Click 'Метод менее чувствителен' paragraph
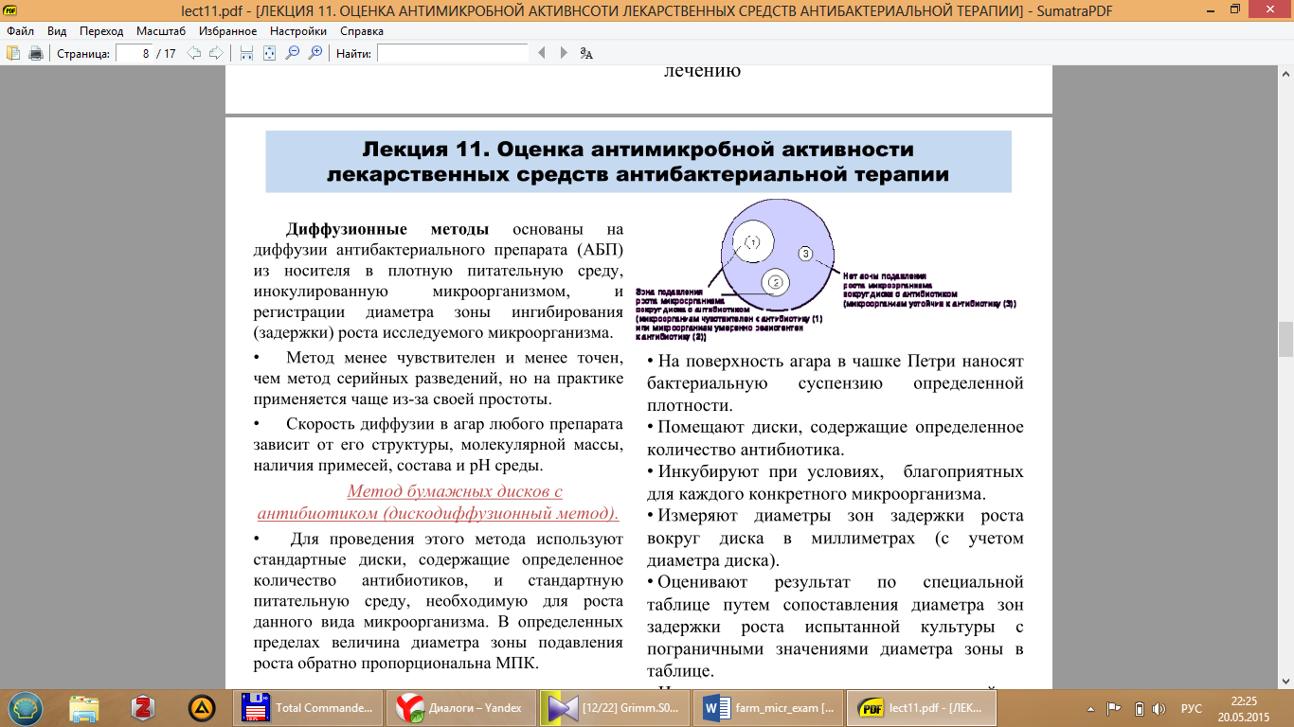The image size is (1294, 727). point(439,378)
